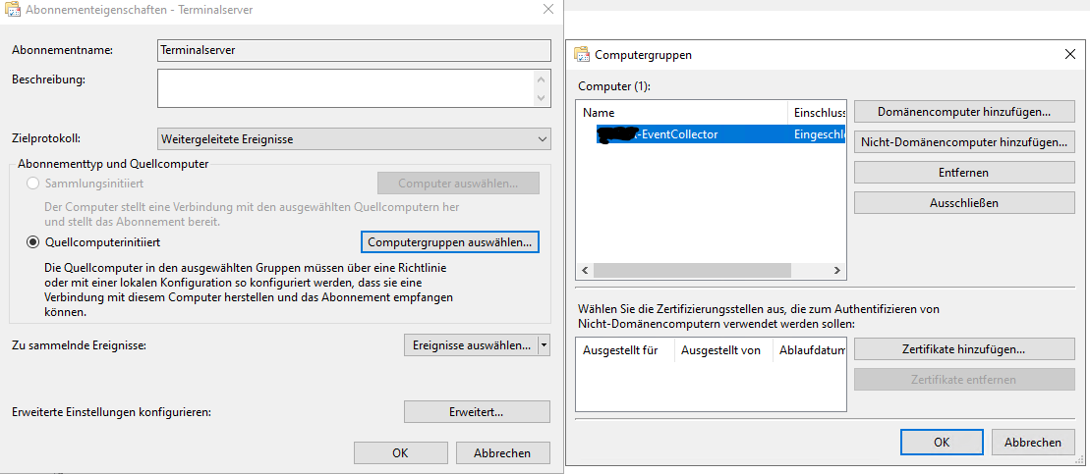Open the Erweitert settings button
Screen dimensions: 1090x474
pyautogui.click(x=476, y=411)
